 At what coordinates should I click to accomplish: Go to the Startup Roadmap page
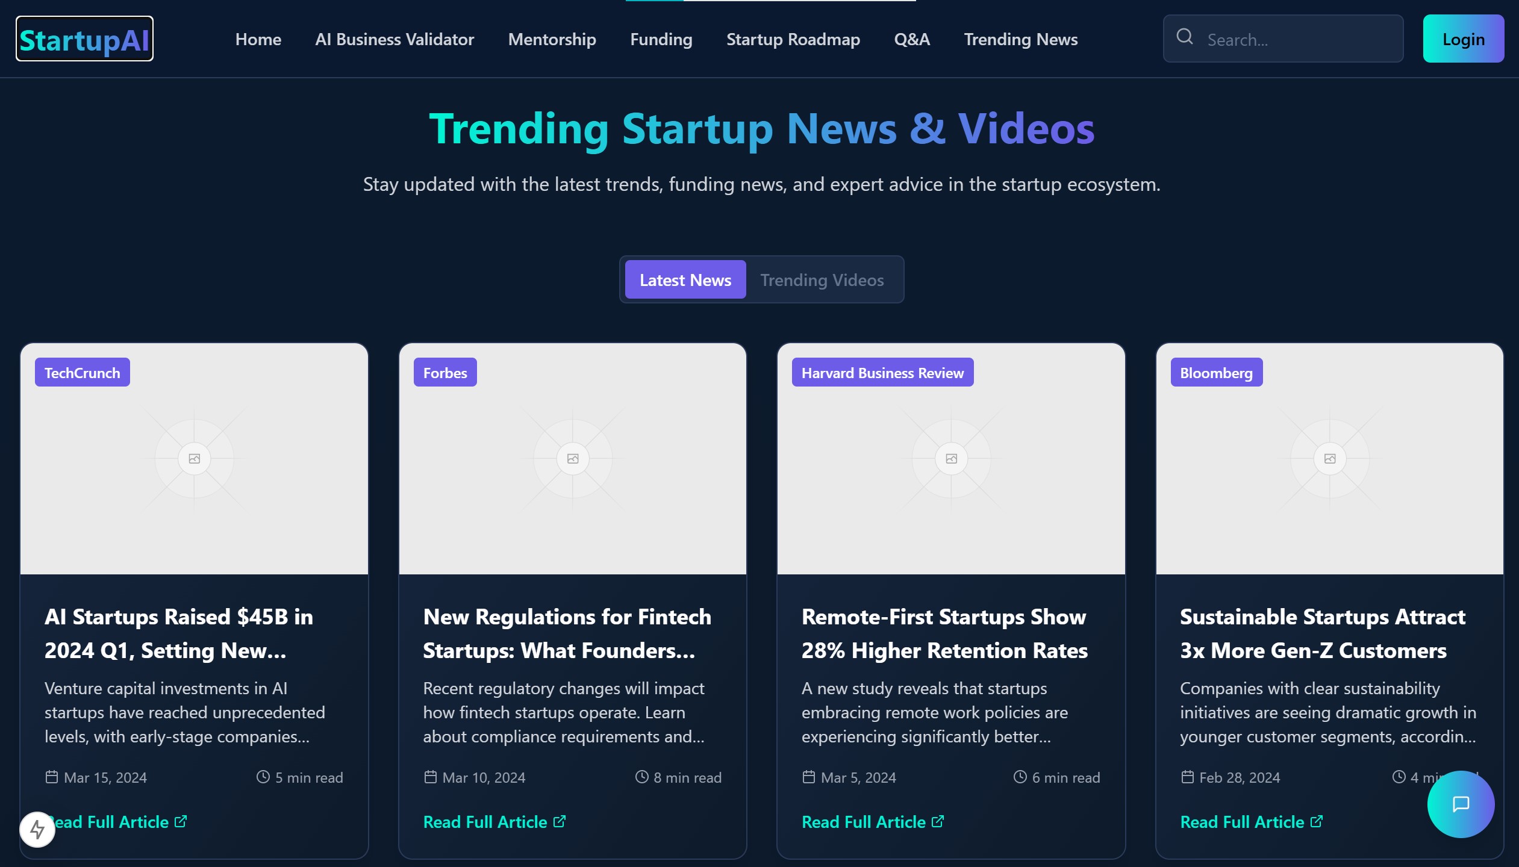tap(793, 40)
